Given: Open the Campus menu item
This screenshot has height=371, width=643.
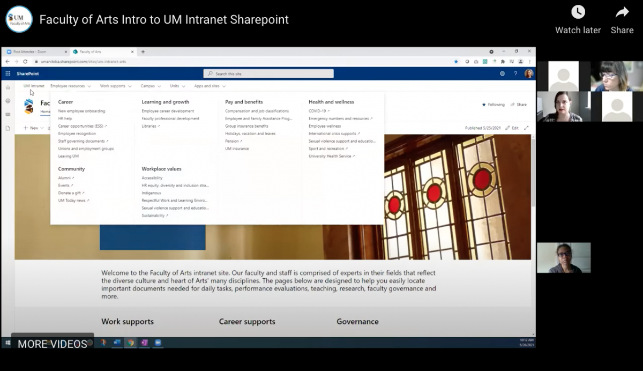Looking at the screenshot, I should click(149, 86).
